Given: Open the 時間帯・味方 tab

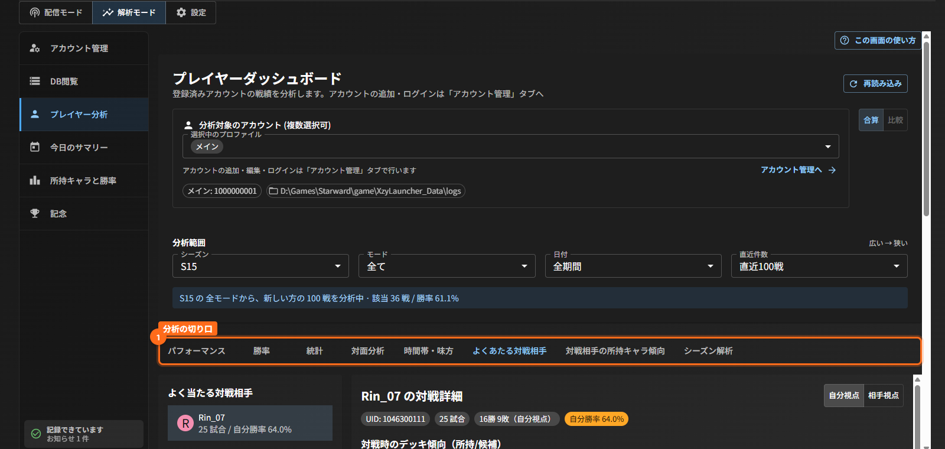Looking at the screenshot, I should (429, 351).
